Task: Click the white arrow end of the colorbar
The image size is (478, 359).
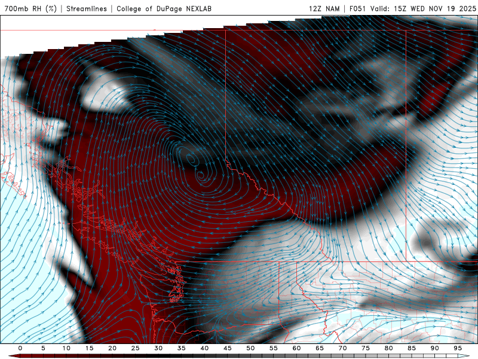Action: tap(464, 356)
